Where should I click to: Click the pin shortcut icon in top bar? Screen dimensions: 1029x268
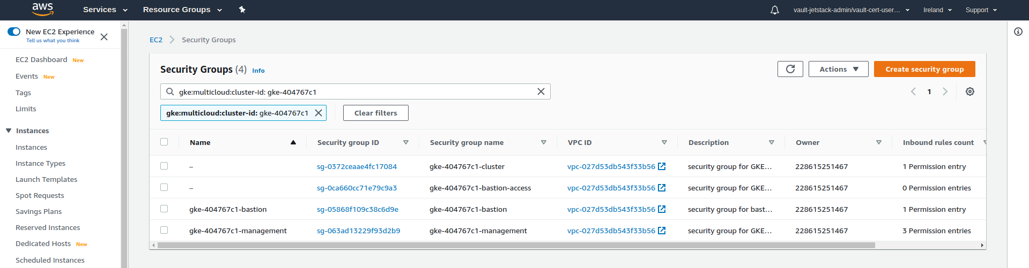tap(242, 10)
